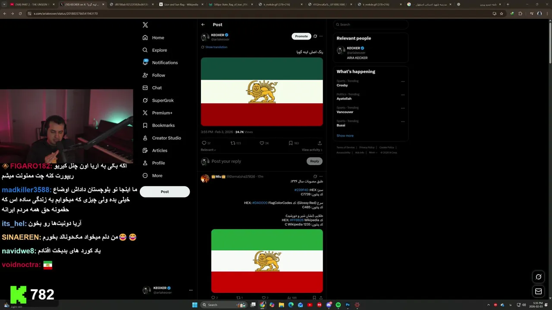Click the browser address bar
This screenshot has width=552, height=310.
[x=259, y=13]
